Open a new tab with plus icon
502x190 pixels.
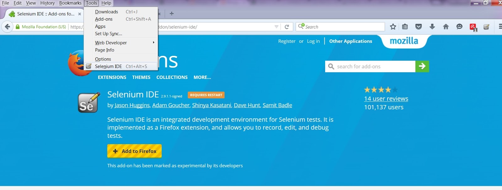[x=172, y=13]
